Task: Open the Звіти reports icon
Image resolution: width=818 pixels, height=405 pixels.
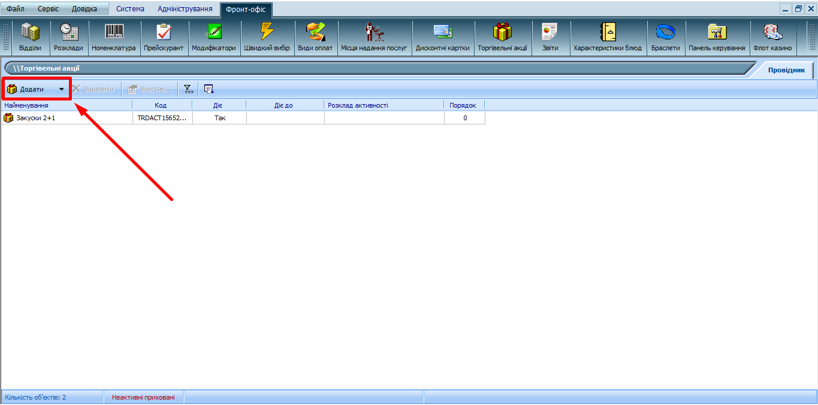Action: pyautogui.click(x=550, y=37)
